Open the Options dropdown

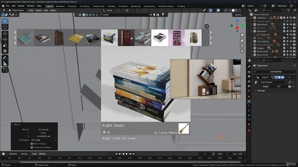[239, 15]
